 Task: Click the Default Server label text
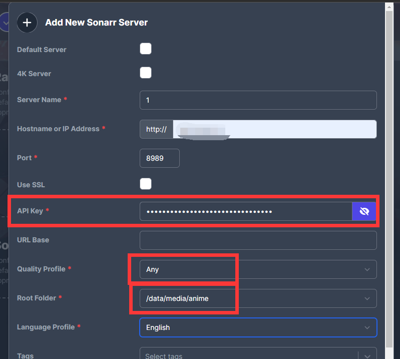pos(42,50)
